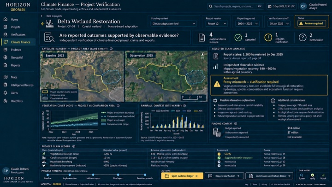Click the Funding Context info icon
The image size is (332, 187).
pos(236,124)
